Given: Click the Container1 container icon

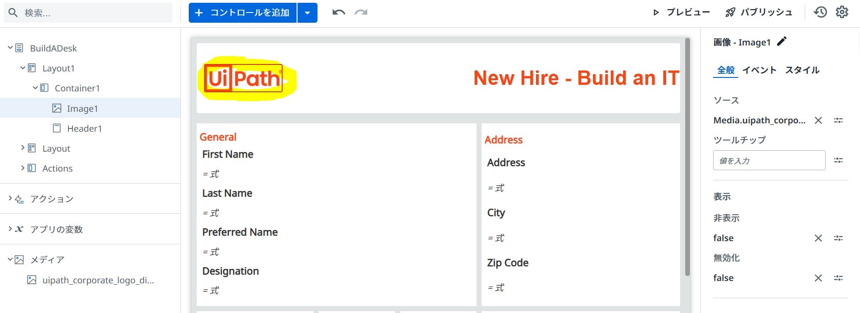Looking at the screenshot, I should point(44,88).
